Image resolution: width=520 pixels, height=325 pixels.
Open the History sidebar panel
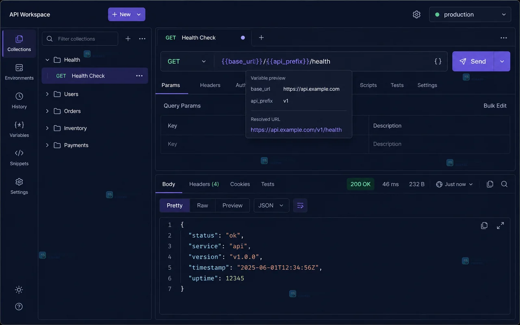pyautogui.click(x=19, y=101)
